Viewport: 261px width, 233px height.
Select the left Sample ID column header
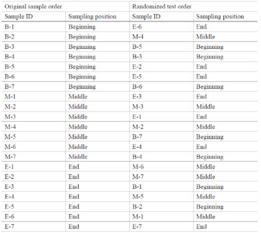pos(34,17)
